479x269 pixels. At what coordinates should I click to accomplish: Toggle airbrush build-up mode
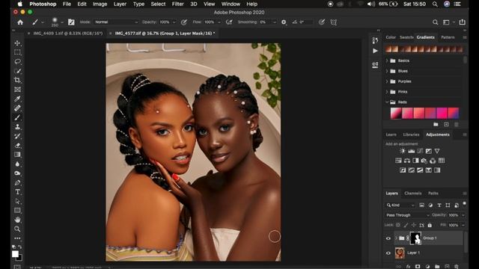click(229, 22)
